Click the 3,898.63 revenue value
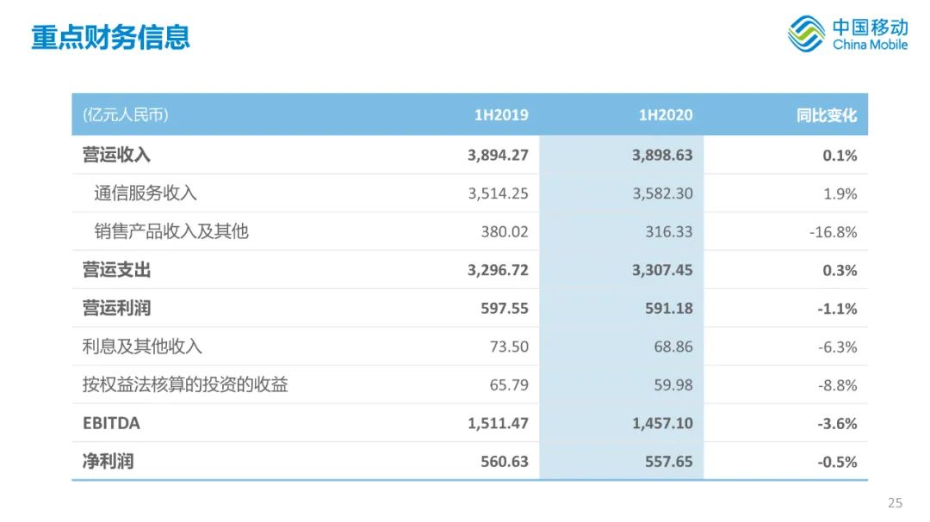930x522 pixels. point(662,156)
